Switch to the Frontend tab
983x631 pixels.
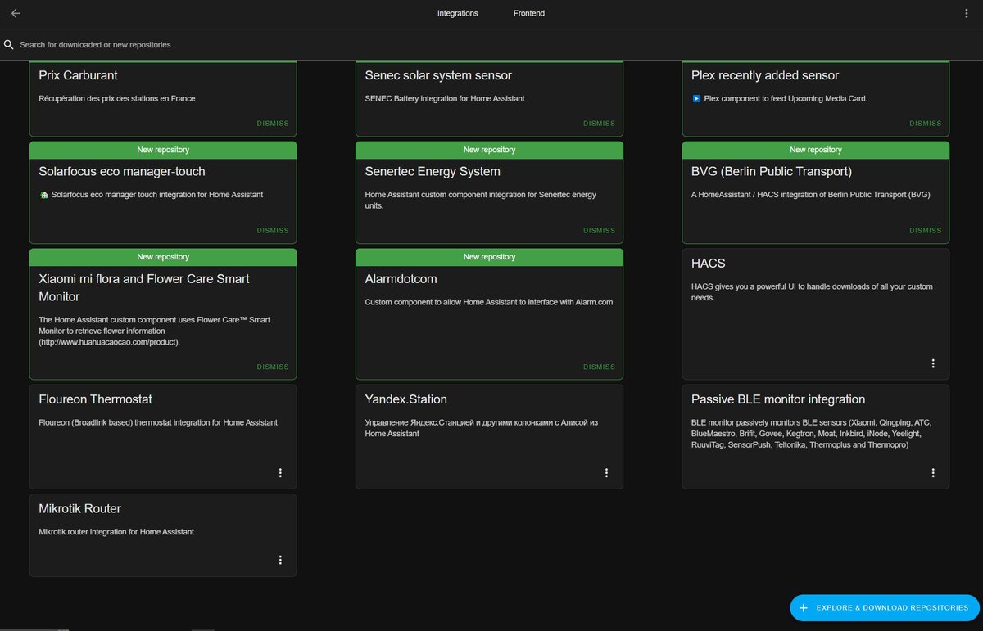pyautogui.click(x=529, y=13)
